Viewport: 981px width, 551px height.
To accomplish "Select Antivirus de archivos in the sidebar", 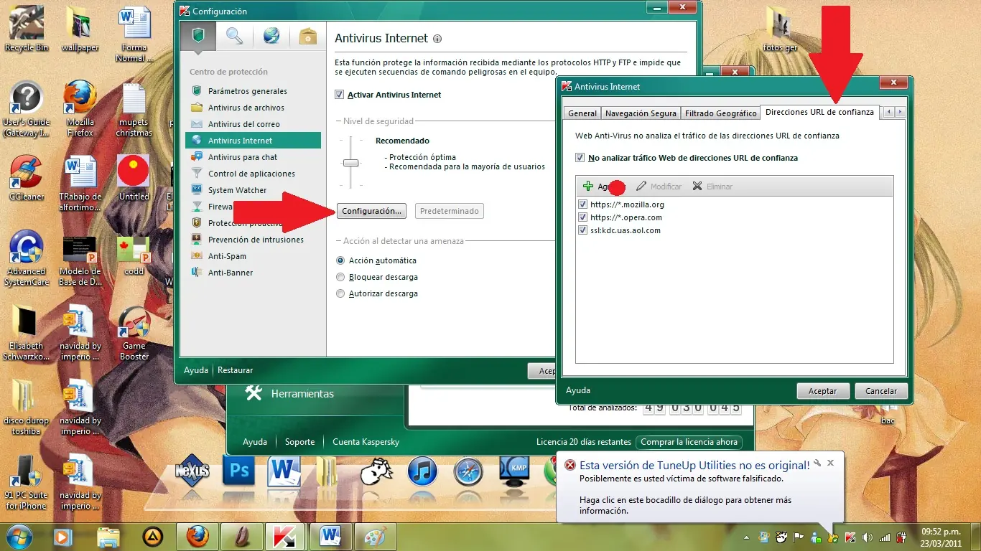I will pyautogui.click(x=246, y=108).
